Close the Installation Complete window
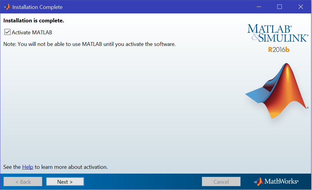Image resolution: width=312 pixels, height=190 pixels. point(301,7)
